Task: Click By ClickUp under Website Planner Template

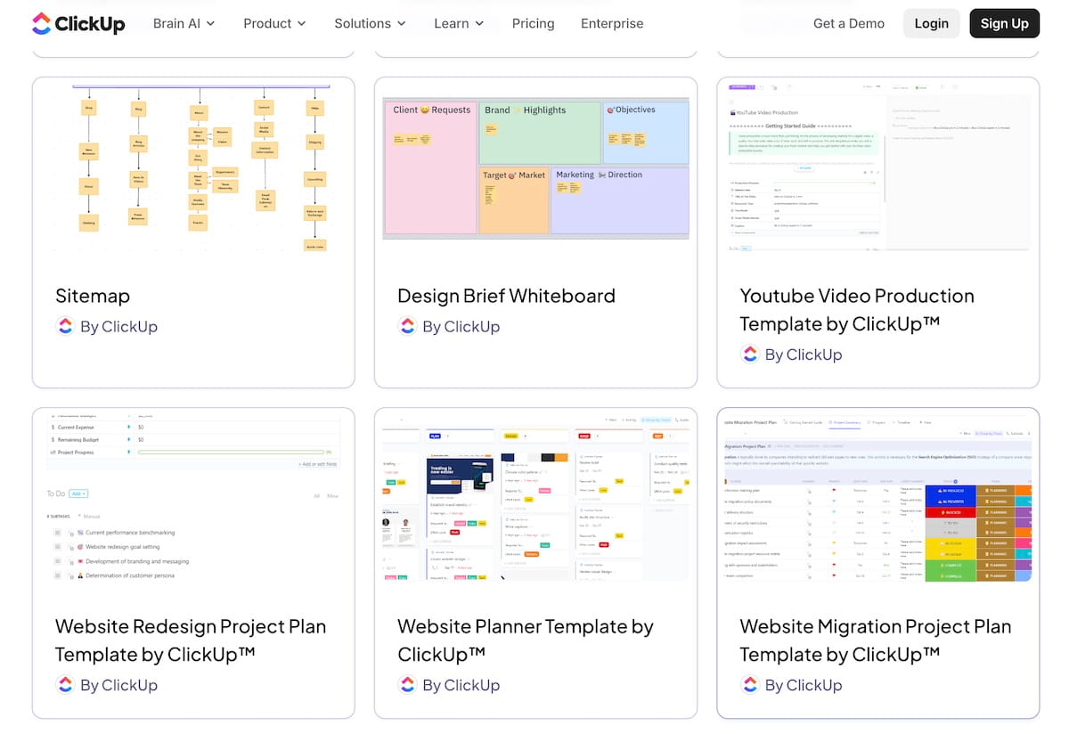Action: tap(461, 685)
